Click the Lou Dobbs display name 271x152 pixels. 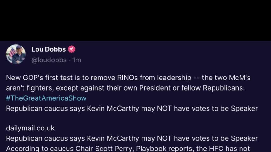49,49
